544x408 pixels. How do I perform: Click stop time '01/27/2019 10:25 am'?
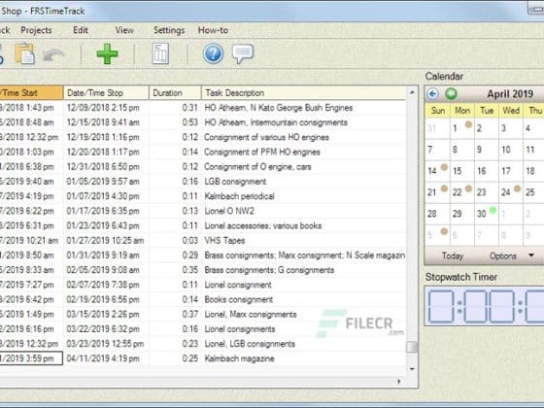pyautogui.click(x=105, y=241)
